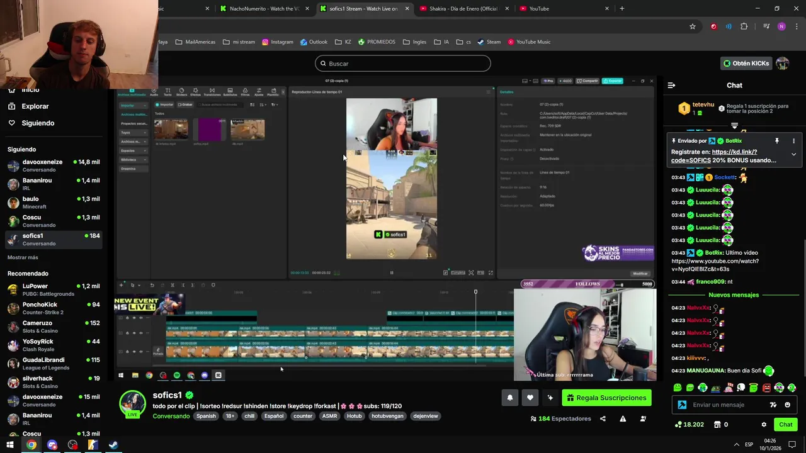Expand the pinned BotRix message chevron
This screenshot has height=453, width=806.
click(793, 154)
